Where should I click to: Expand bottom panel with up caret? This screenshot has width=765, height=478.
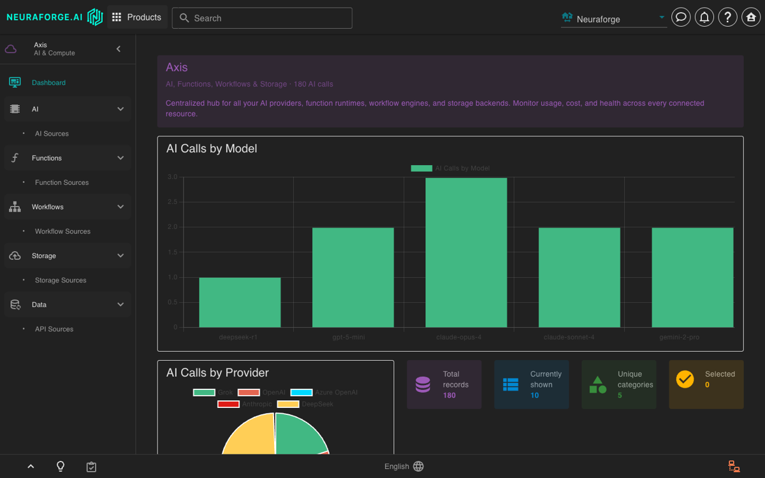(x=31, y=467)
